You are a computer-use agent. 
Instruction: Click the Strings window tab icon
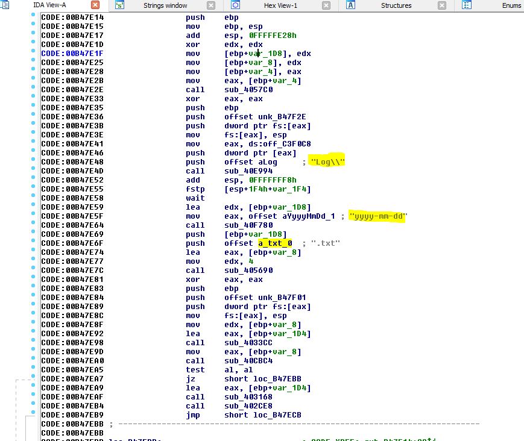pyautogui.click(x=119, y=5)
